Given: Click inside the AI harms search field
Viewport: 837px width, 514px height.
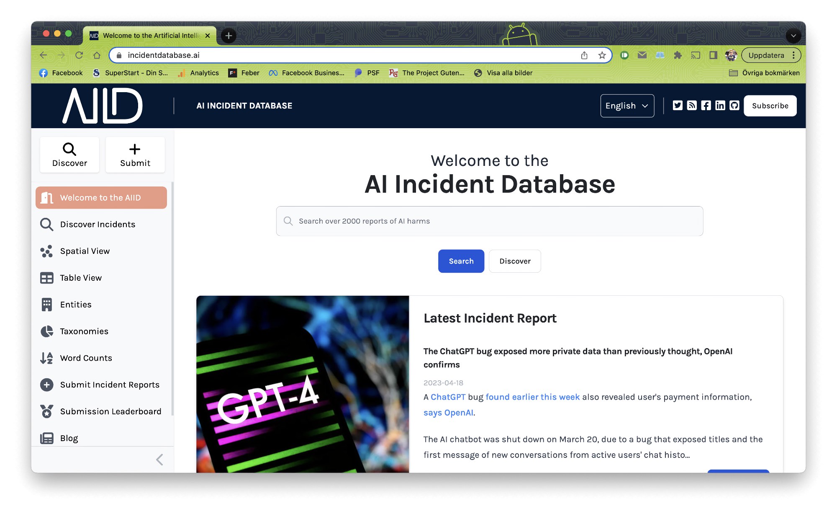Looking at the screenshot, I should (x=489, y=221).
